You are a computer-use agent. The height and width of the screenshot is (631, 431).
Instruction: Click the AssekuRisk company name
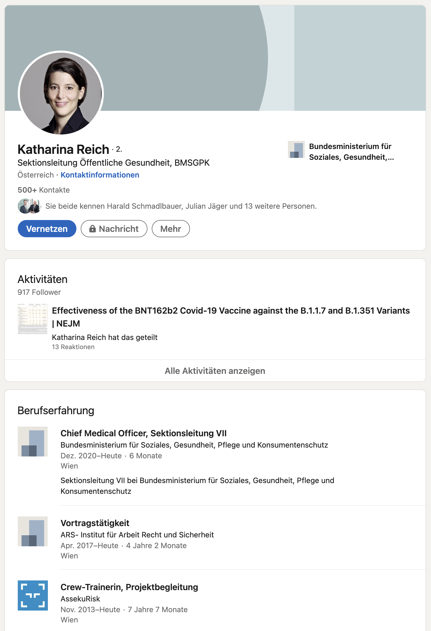pos(80,599)
